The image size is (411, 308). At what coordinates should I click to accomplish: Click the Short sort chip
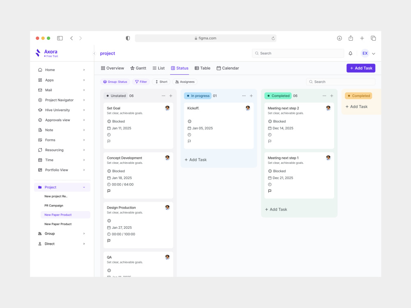[161, 82]
